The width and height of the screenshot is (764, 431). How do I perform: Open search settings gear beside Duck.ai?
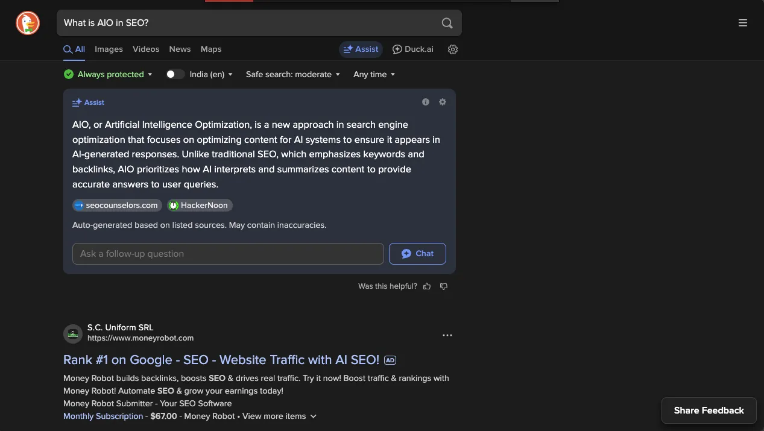click(453, 49)
